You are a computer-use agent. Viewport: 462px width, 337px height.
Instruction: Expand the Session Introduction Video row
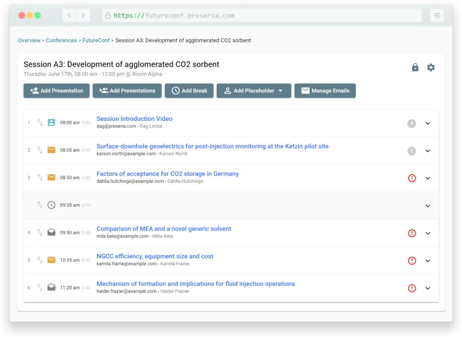click(427, 123)
